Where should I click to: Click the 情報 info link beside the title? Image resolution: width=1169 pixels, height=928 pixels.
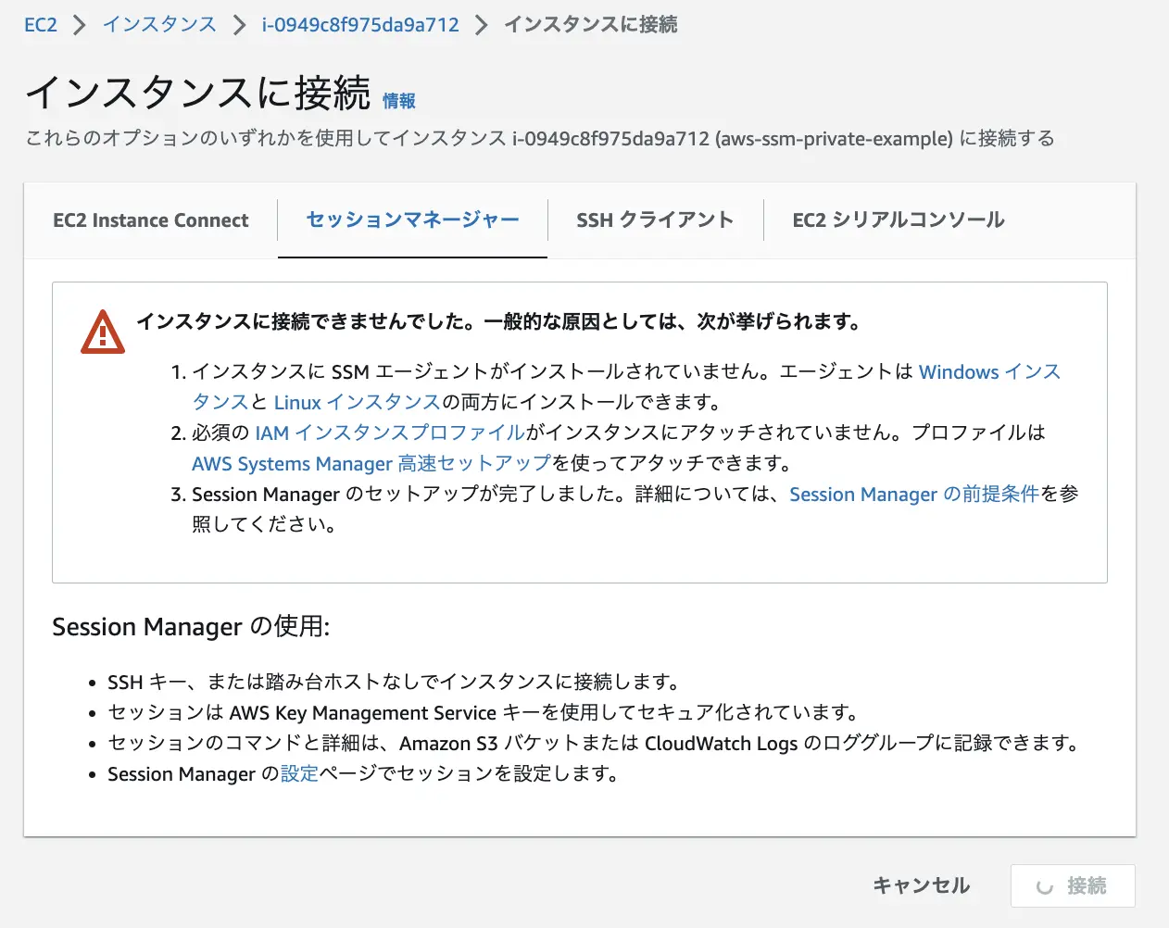pyautogui.click(x=399, y=101)
